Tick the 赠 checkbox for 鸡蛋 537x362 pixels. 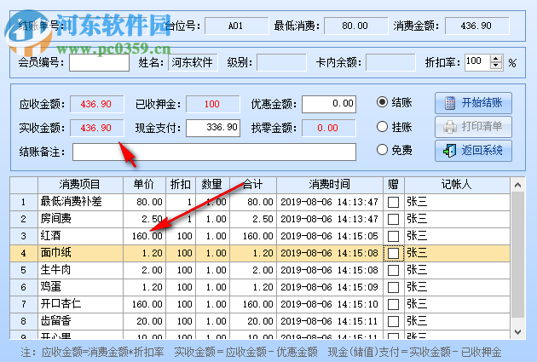point(393,287)
